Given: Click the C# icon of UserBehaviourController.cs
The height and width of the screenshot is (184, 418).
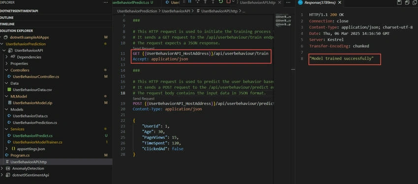Looking at the screenshot, I should coord(9,77).
